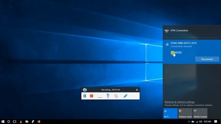Open Network & Internet settings
Image resolution: width=221 pixels, height=124 pixels.
pos(180,102)
